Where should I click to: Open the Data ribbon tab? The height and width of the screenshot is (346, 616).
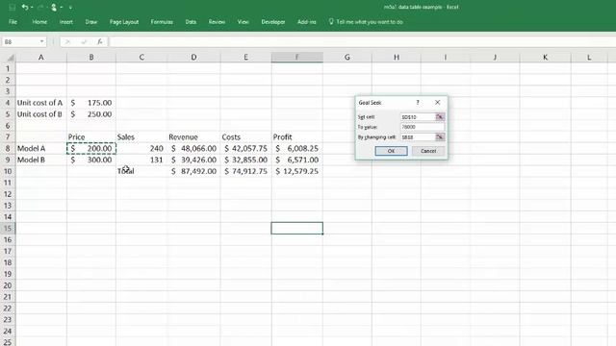(191, 22)
